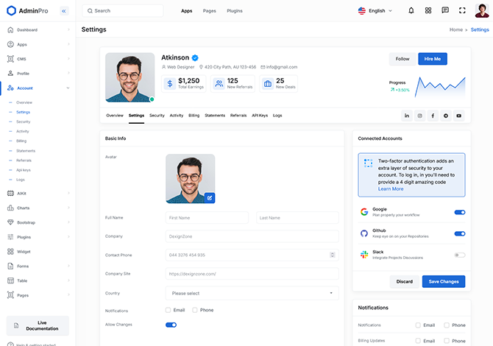
Task: Enable the Slack integration toggle
Action: [459, 255]
